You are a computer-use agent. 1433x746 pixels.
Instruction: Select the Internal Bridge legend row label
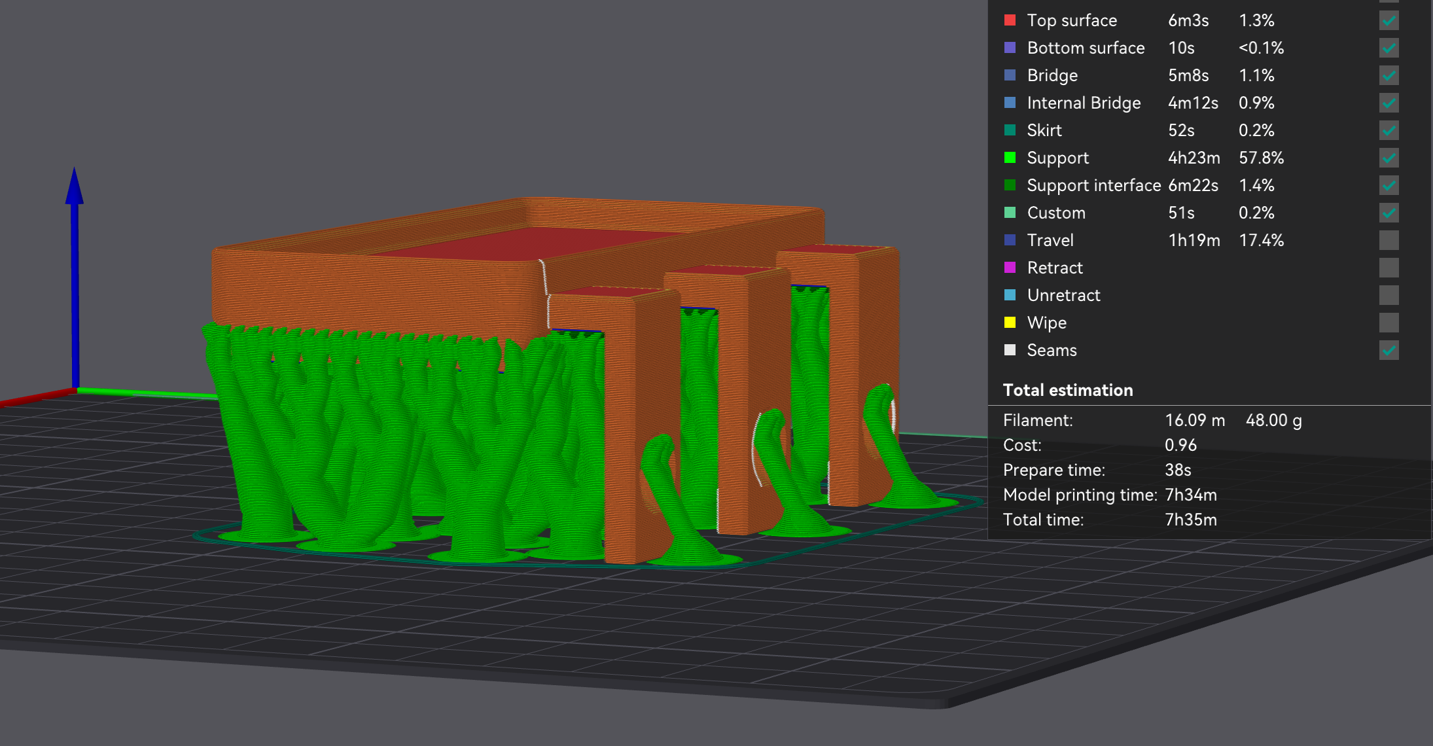coord(1084,103)
